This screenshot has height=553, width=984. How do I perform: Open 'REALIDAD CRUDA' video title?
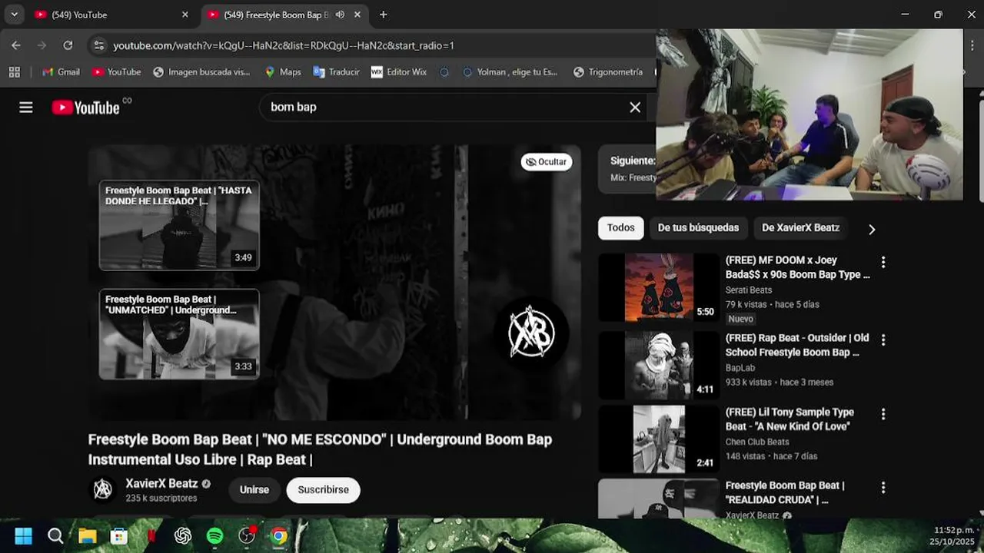(x=785, y=492)
